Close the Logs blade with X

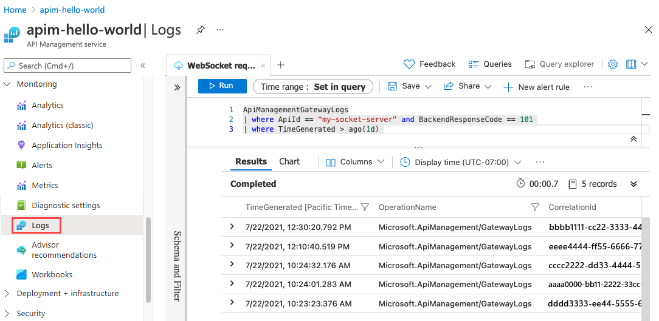point(649,30)
